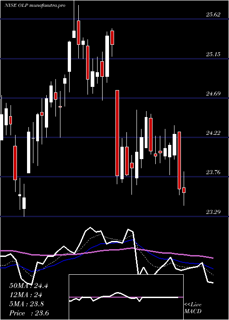Click the <<Live MACD label
The image size is (229, 320).
point(193,308)
